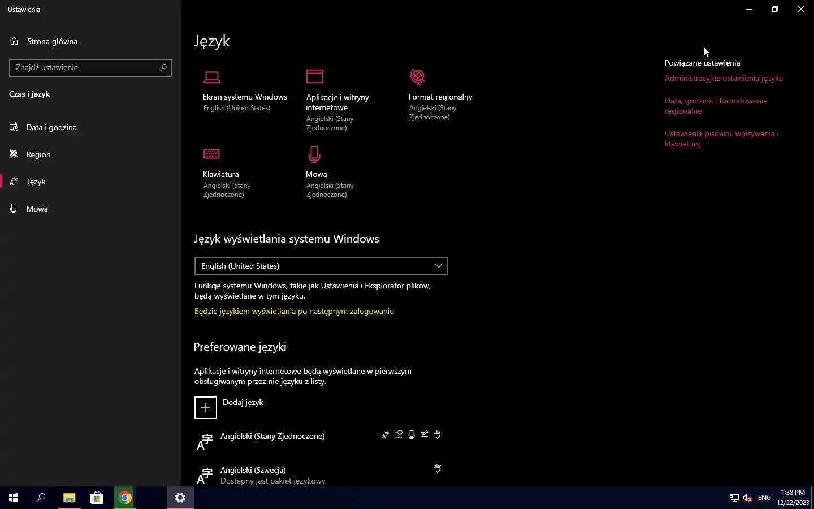Select the Angielski (Szwecja) language entry
Viewport: 814px width, 509px height.
coord(321,476)
